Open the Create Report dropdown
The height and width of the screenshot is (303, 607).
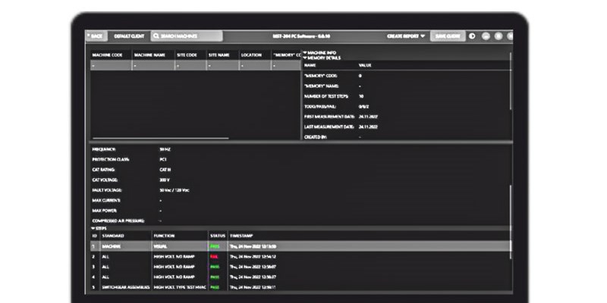[x=406, y=36]
